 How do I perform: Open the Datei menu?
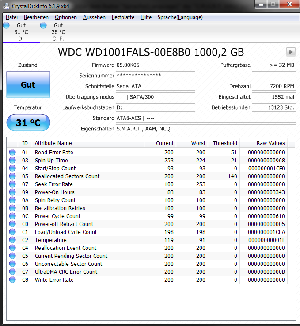[11, 17]
